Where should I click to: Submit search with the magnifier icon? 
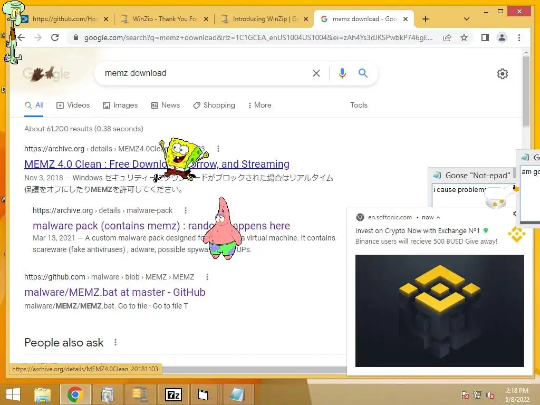click(363, 73)
